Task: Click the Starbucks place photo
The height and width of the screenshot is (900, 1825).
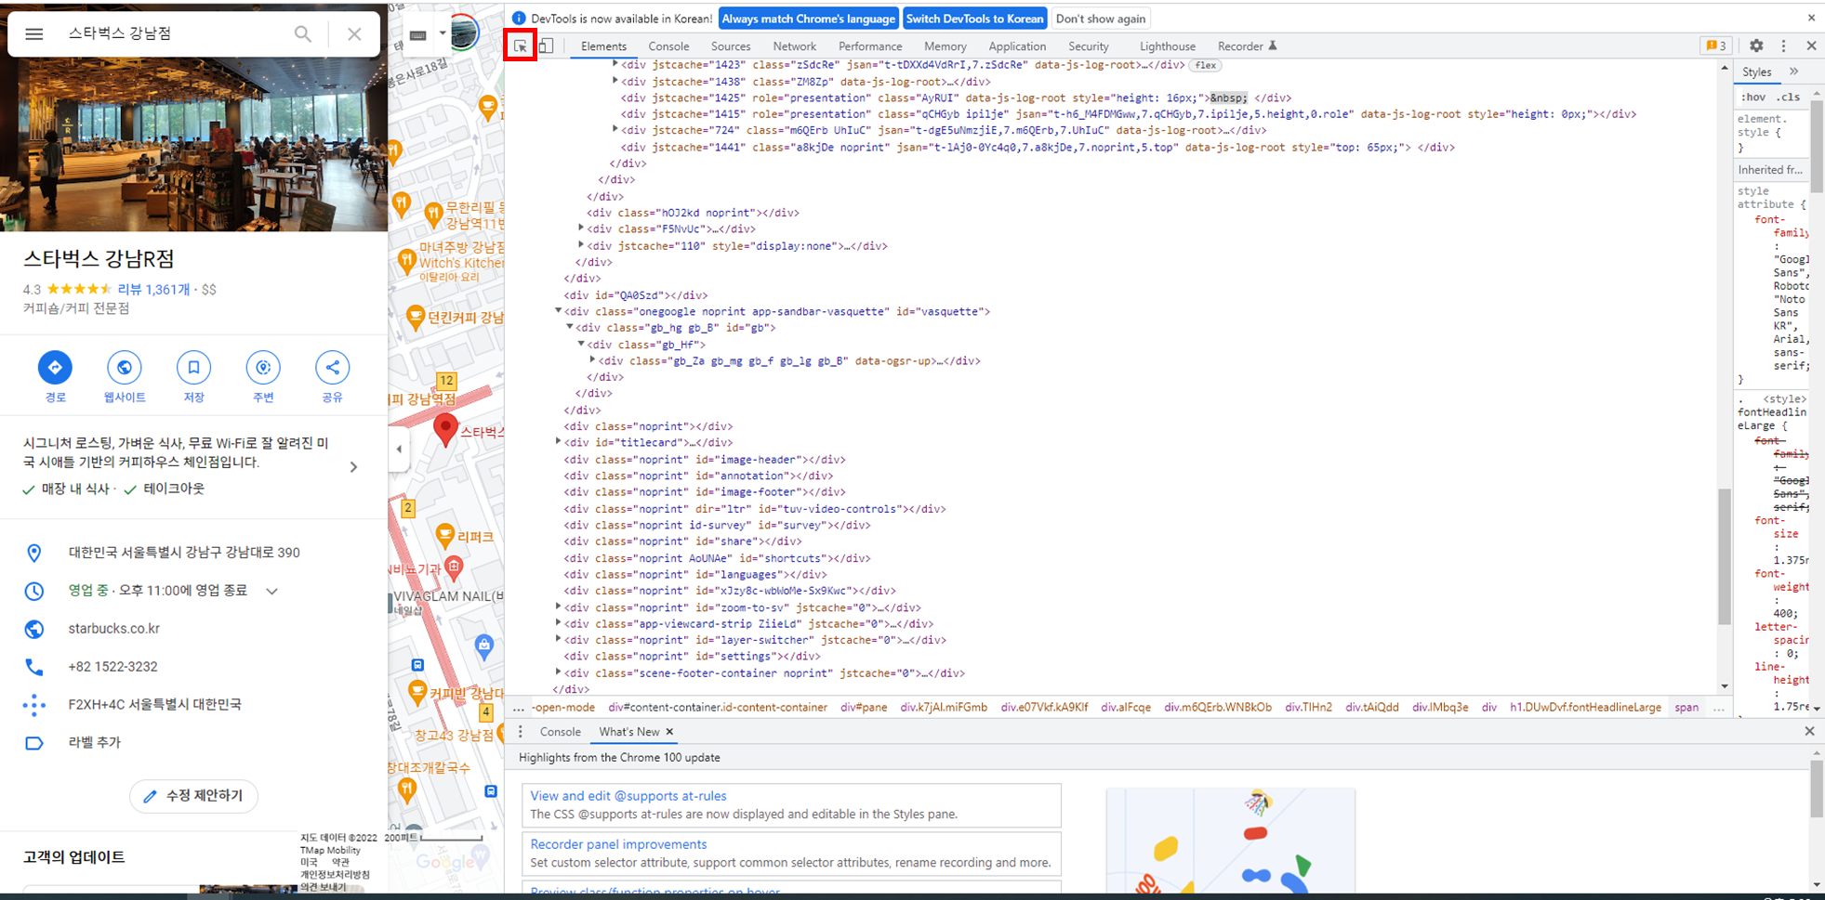Action: [193, 144]
